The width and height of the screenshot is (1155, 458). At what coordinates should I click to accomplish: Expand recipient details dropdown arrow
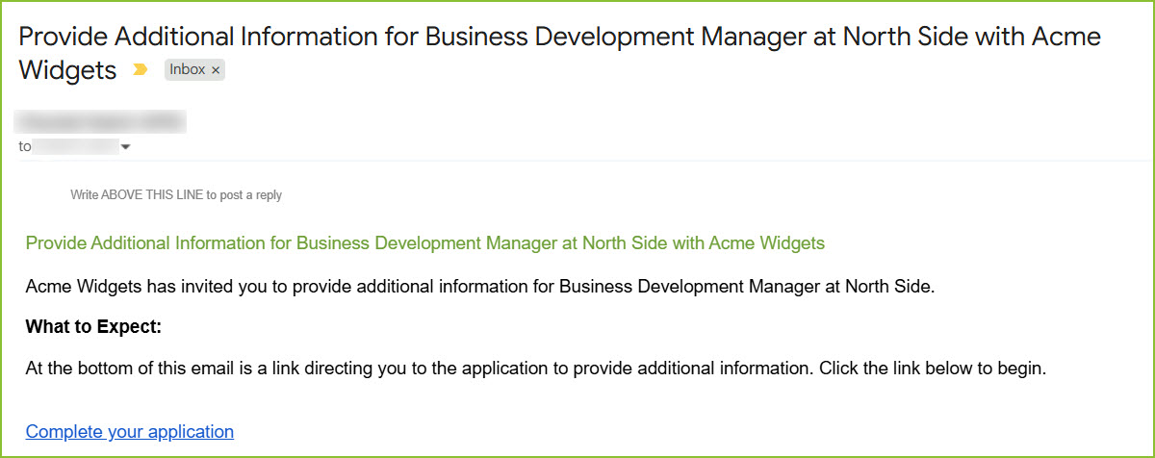(125, 147)
